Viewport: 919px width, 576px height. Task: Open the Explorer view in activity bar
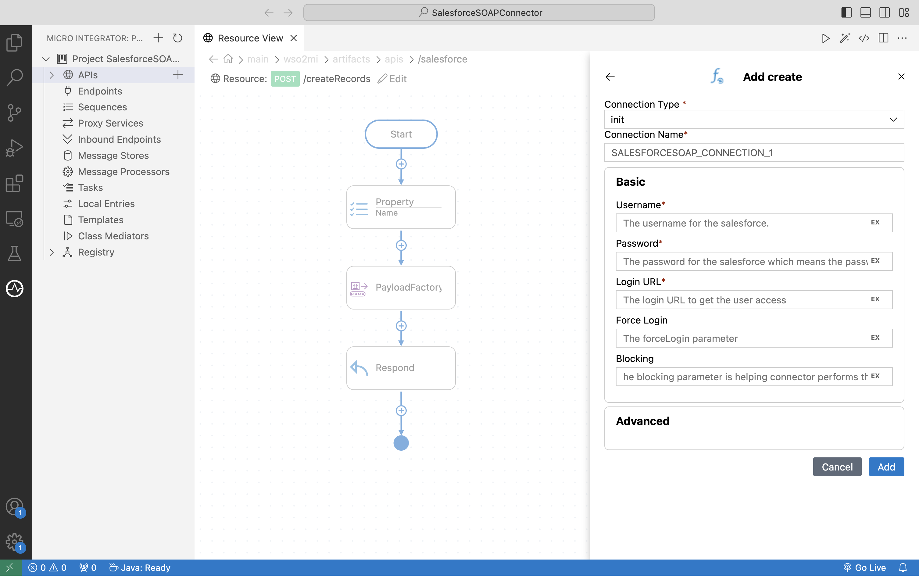14,42
